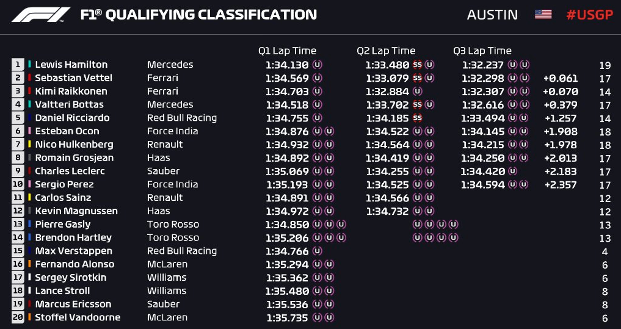Click the United States flag icon
This screenshot has height=329, width=621.
pyautogui.click(x=543, y=15)
